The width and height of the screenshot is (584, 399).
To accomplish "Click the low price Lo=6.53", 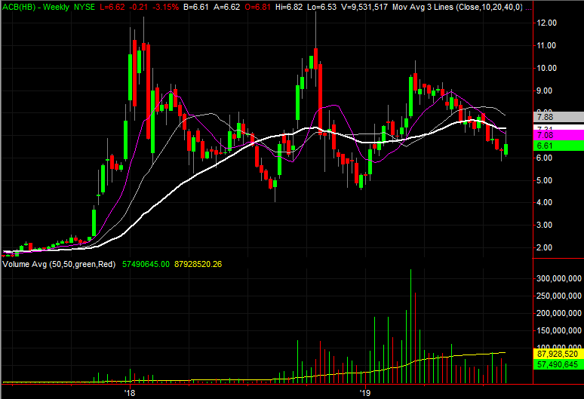I will [321, 7].
